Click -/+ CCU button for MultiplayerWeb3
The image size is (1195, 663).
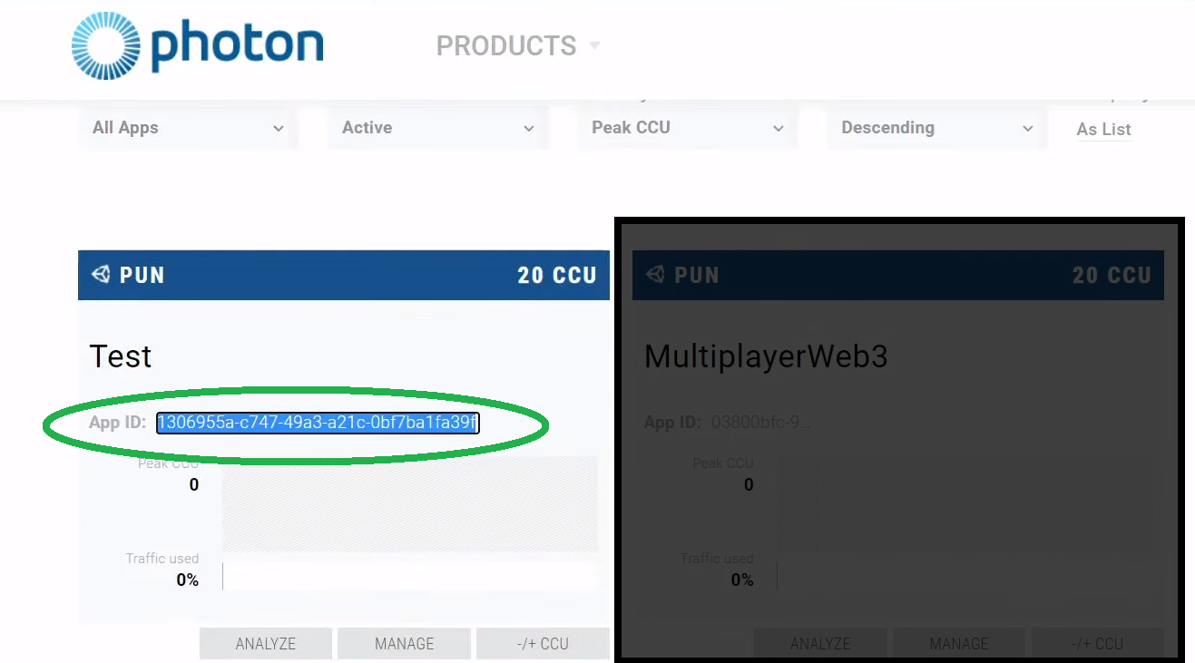[1098, 644]
